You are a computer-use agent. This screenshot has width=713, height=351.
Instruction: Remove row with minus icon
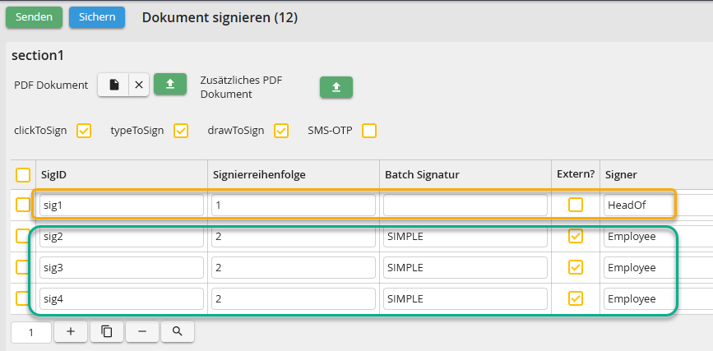142,331
